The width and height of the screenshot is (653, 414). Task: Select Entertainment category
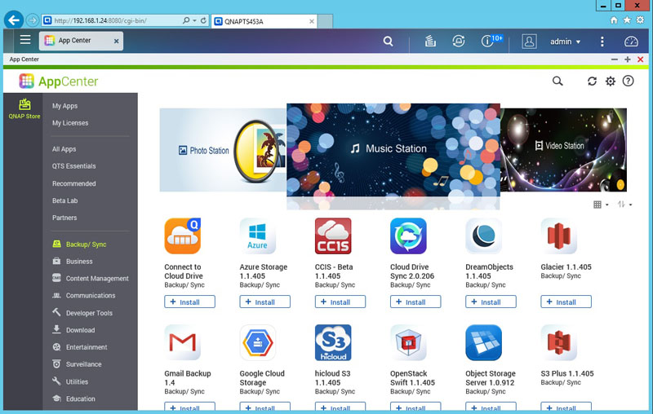coord(79,347)
